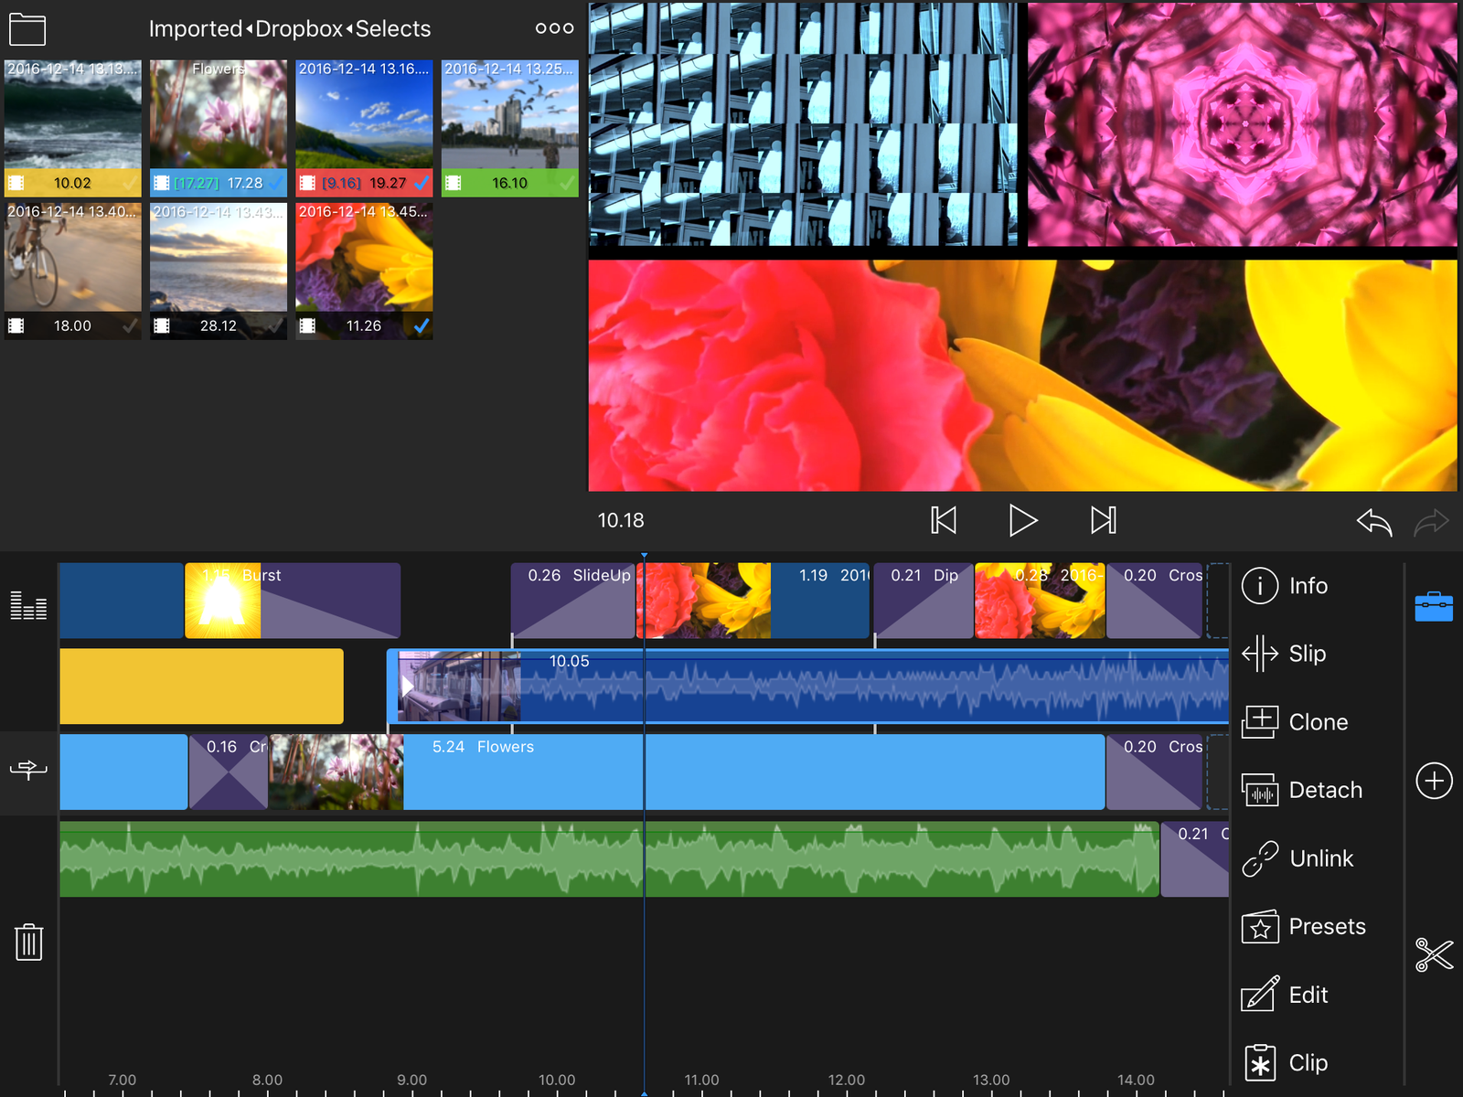
Task: Select the sunset beach clip 28.12
Action: pos(219,272)
